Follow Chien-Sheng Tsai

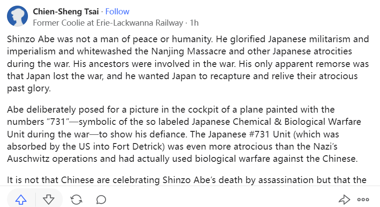(x=117, y=11)
